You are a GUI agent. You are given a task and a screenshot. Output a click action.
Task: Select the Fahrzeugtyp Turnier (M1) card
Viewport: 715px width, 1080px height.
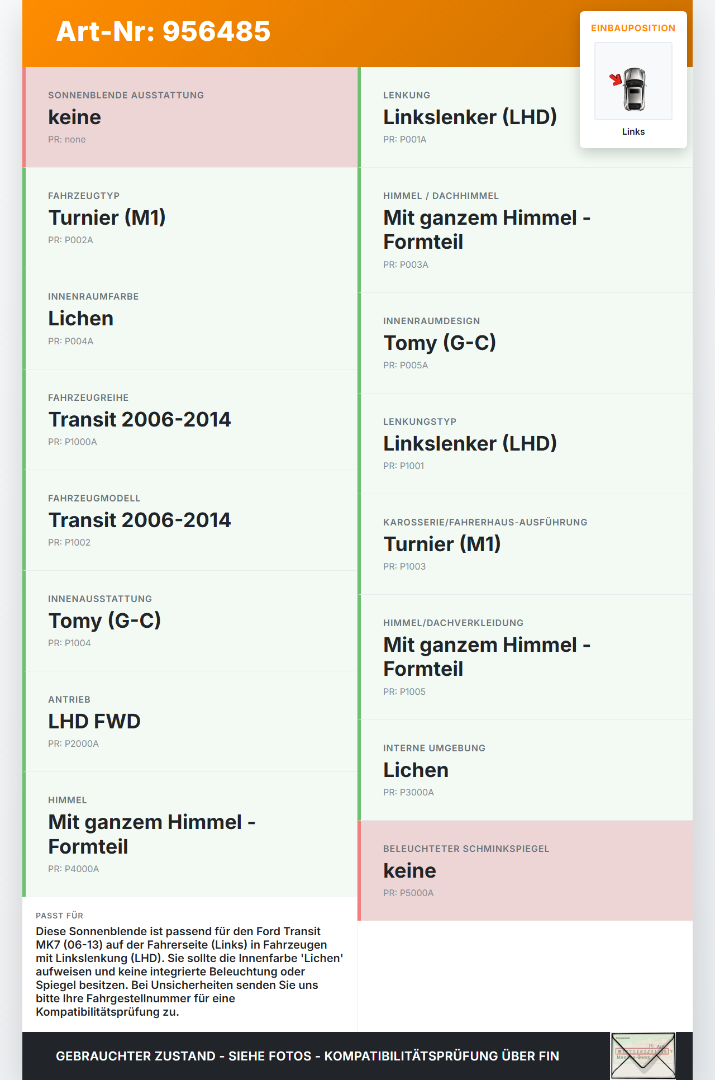point(190,218)
